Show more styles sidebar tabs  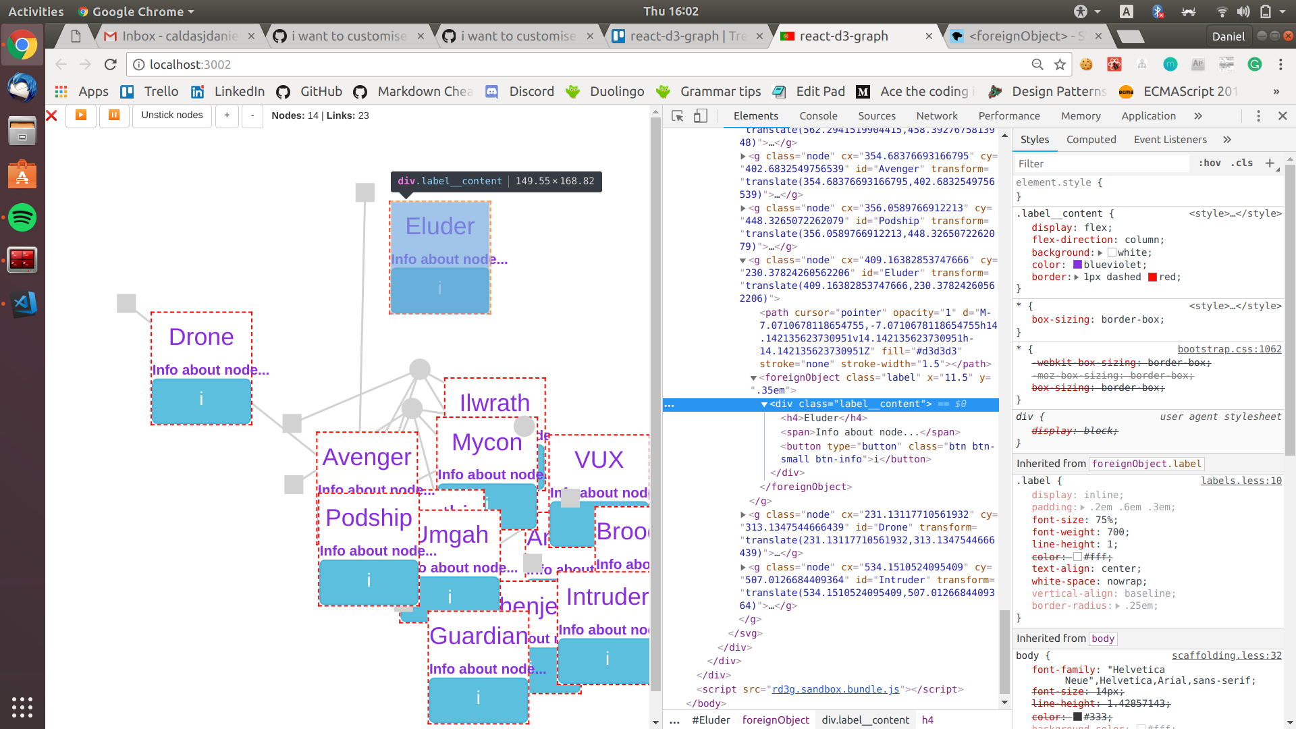tap(1227, 140)
